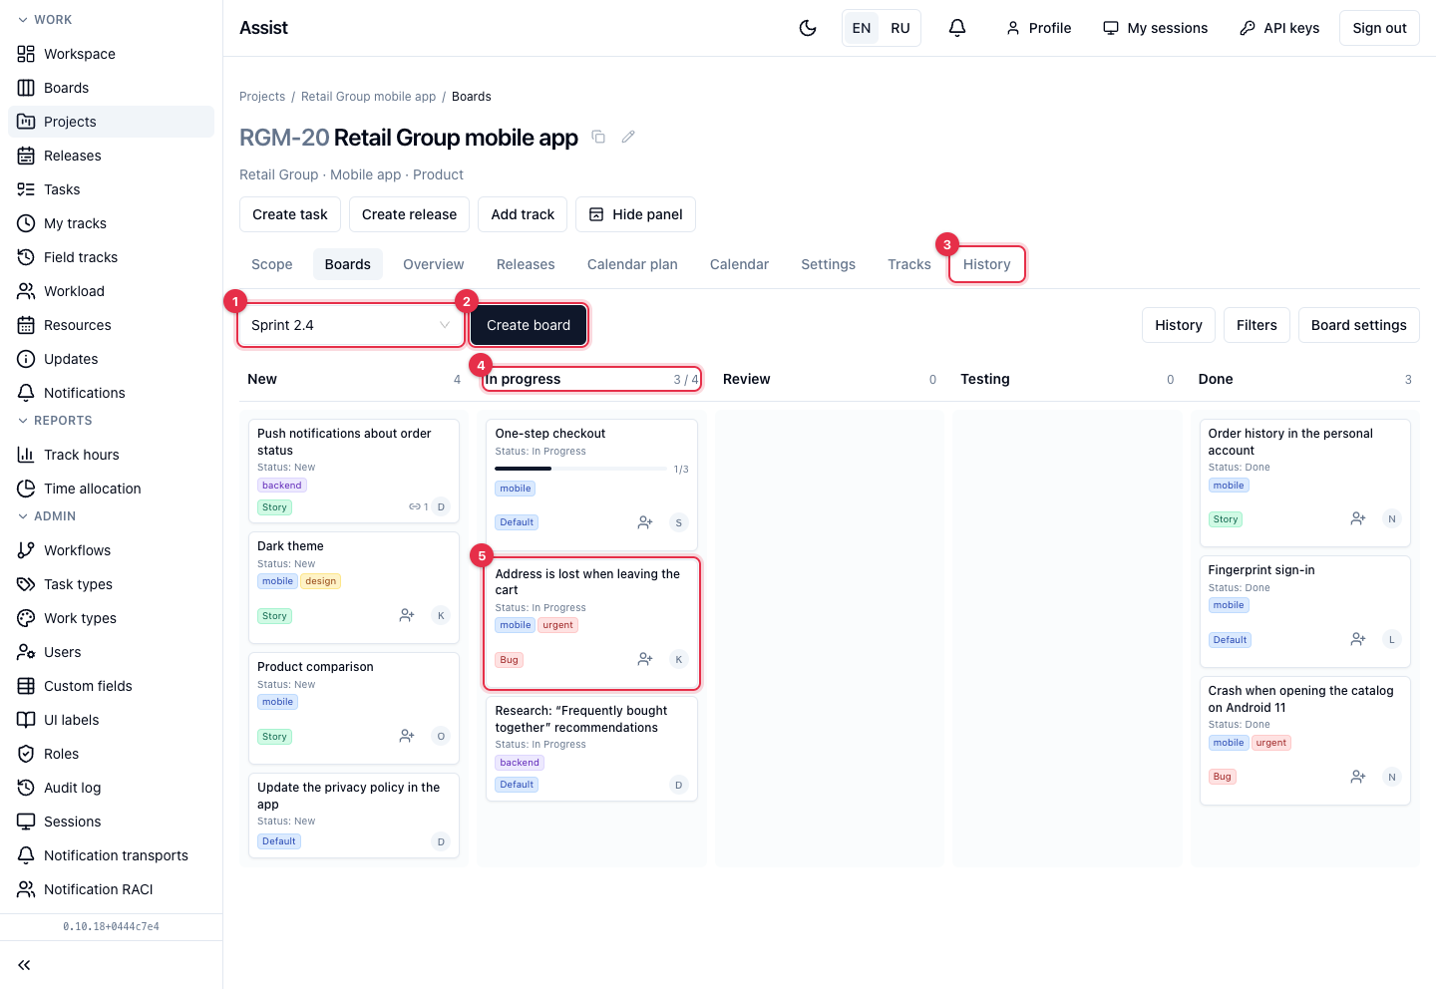Go to Releases in the sidebar

click(x=111, y=156)
